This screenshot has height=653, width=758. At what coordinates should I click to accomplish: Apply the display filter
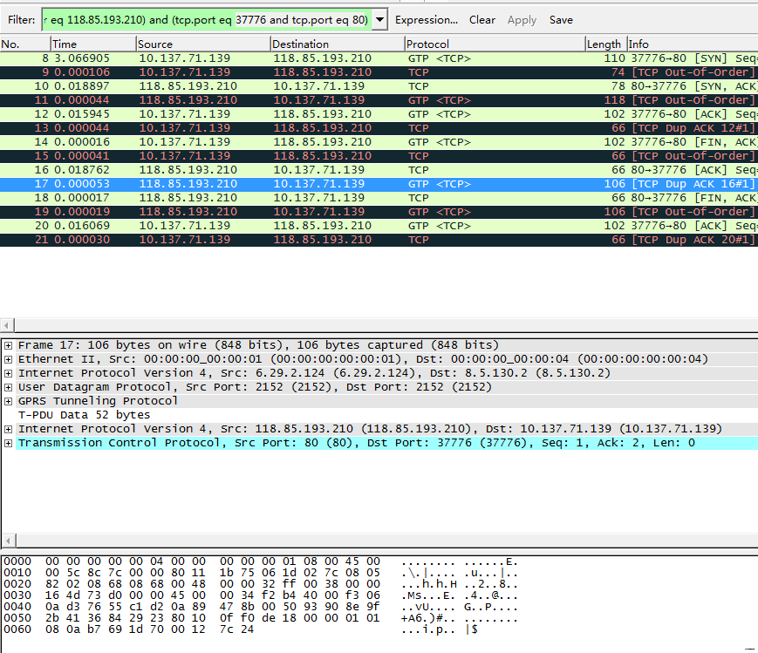tap(522, 19)
